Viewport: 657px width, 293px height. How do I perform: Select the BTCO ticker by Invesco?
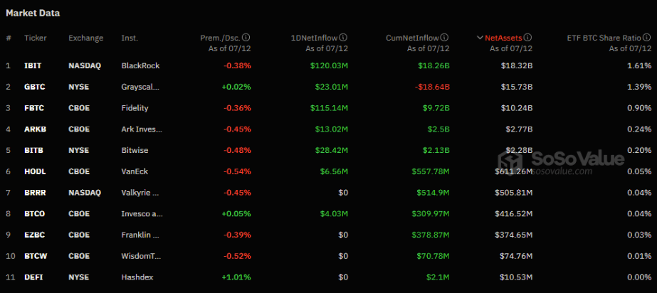coord(34,213)
